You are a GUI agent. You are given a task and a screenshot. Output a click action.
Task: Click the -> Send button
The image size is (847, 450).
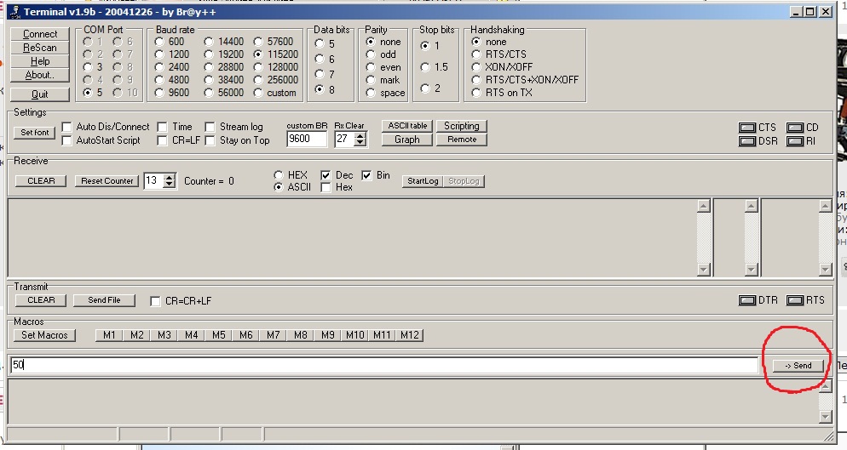[798, 366]
